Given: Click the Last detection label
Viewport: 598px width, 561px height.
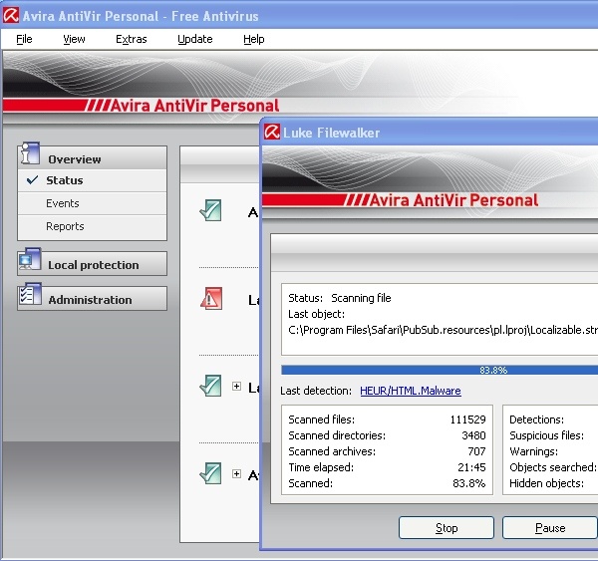Looking at the screenshot, I should (x=316, y=391).
